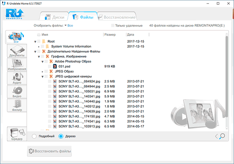Viewport: 234px width, 164px height.
Task: Open the Фильтр settings icon
Action: coord(17,105)
